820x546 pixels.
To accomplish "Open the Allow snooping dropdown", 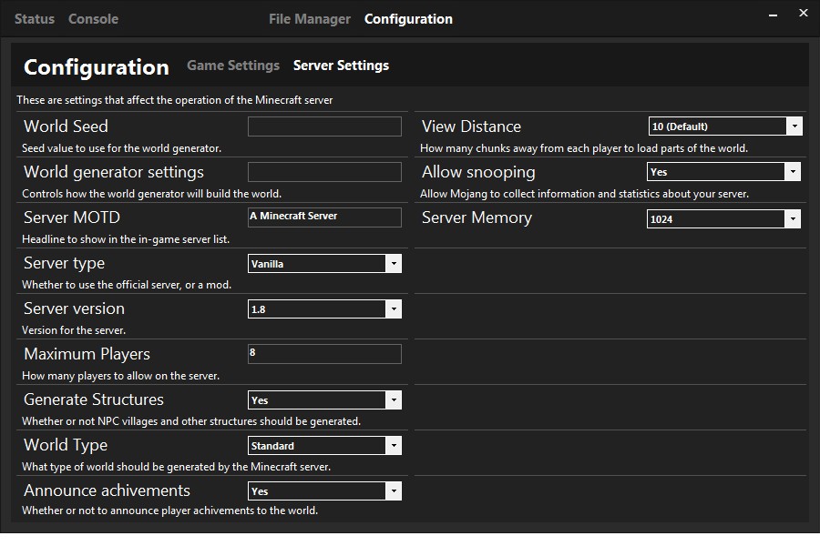I will tap(793, 171).
